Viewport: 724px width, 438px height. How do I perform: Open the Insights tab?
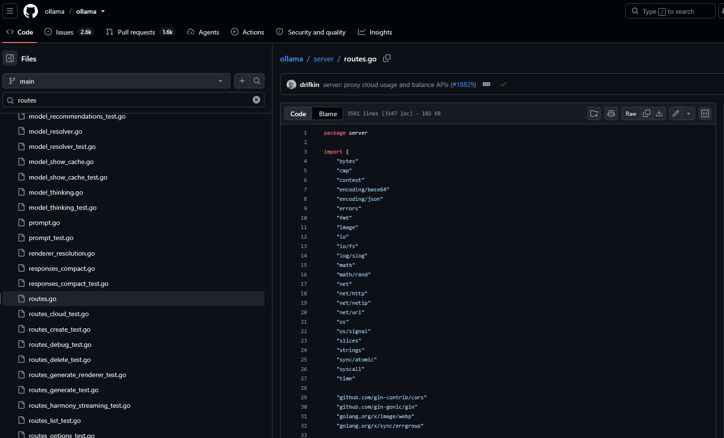point(375,32)
